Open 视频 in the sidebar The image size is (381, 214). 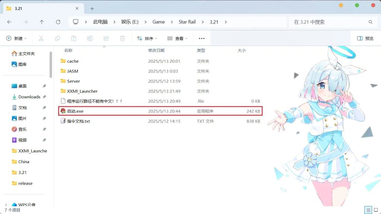(19, 140)
